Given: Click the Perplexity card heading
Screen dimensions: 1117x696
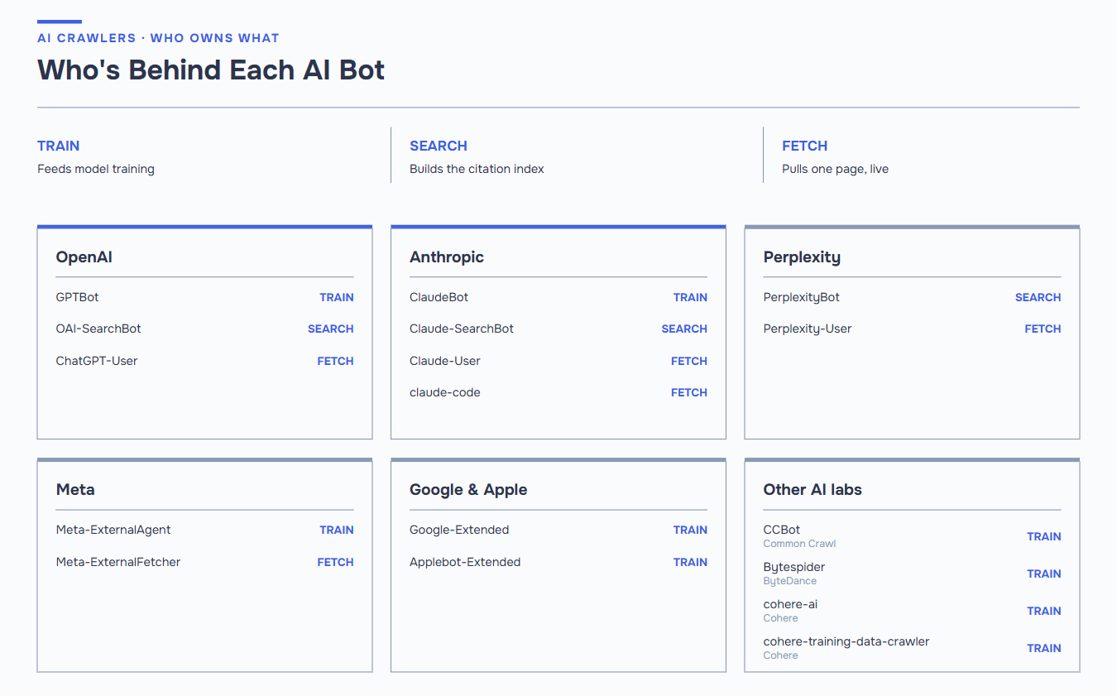Looking at the screenshot, I should [802, 257].
